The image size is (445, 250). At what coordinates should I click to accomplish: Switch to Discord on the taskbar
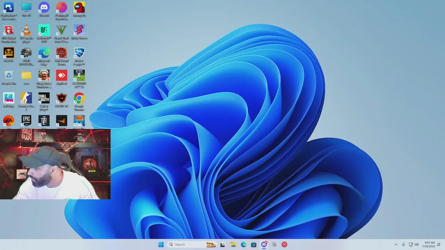[x=264, y=244]
